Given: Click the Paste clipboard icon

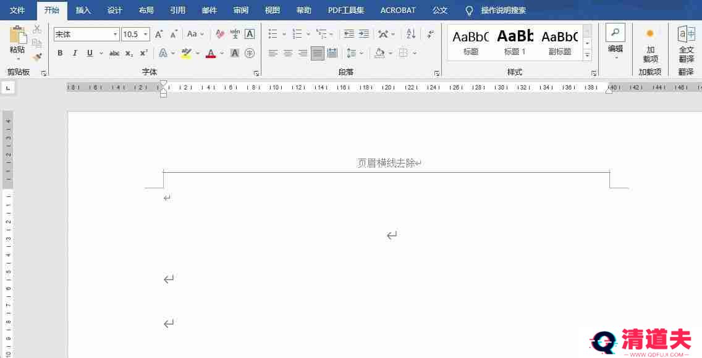Looking at the screenshot, I should 18,35.
